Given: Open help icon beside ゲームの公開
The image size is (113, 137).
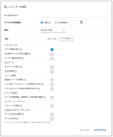Looking at the screenshot, I should pyautogui.click(x=17, y=119).
